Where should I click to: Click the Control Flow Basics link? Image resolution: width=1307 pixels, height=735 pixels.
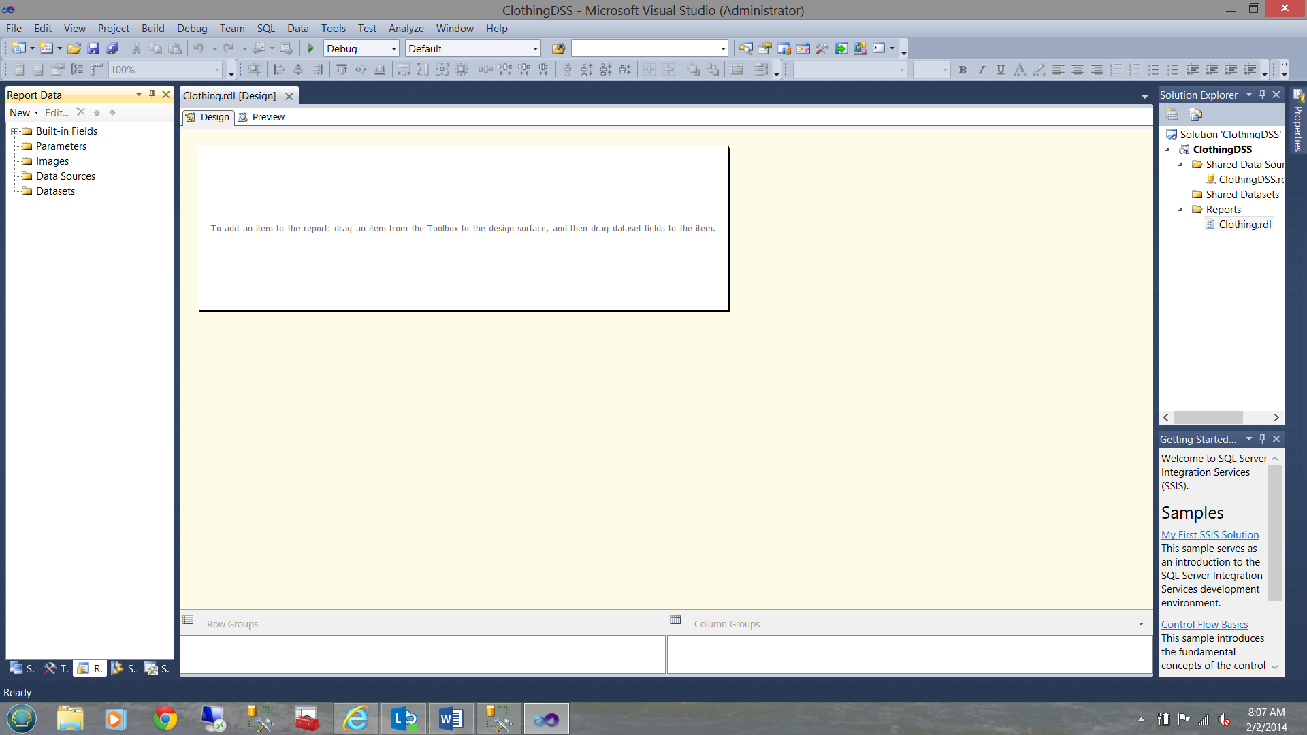[1204, 625]
